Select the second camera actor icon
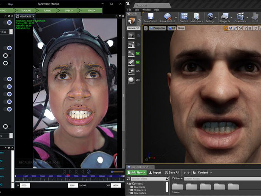This screenshot has height=196, width=261. 131,45
